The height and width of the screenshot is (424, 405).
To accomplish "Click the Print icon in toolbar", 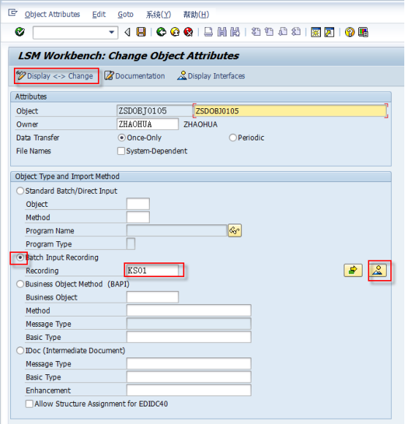I will (208, 32).
